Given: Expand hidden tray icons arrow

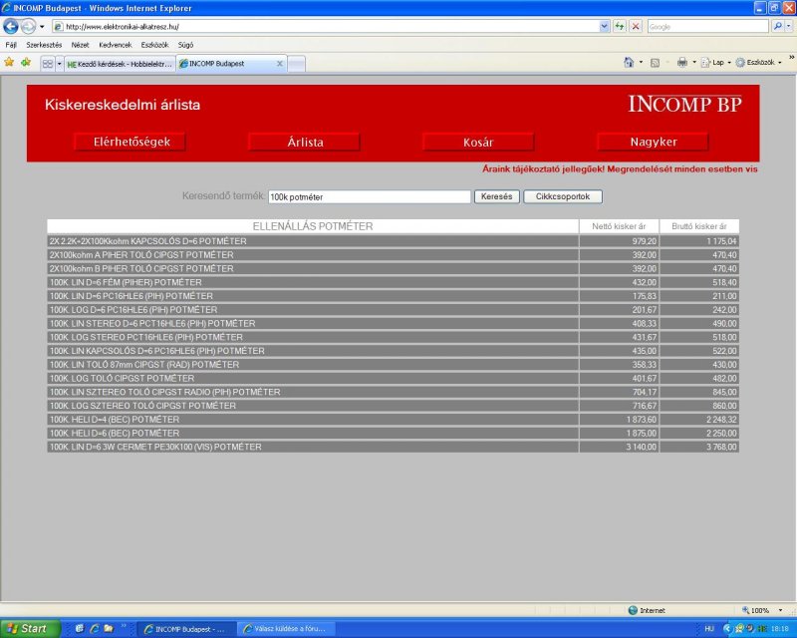Looking at the screenshot, I should coord(726,629).
